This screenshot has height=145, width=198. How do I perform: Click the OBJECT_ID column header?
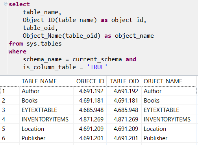click(90, 81)
